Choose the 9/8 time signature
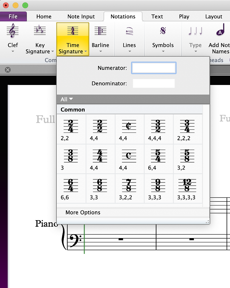Viewport: 230px width, 288px height. [x=159, y=188]
